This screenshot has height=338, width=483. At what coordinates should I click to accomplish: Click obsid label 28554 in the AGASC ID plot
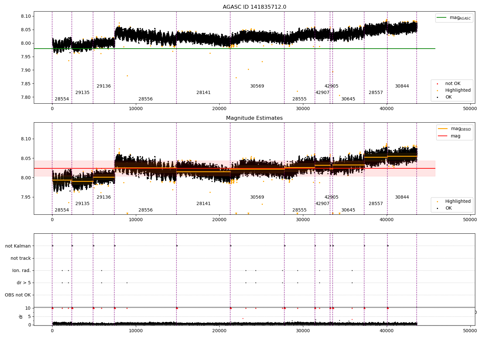pyautogui.click(x=62, y=99)
